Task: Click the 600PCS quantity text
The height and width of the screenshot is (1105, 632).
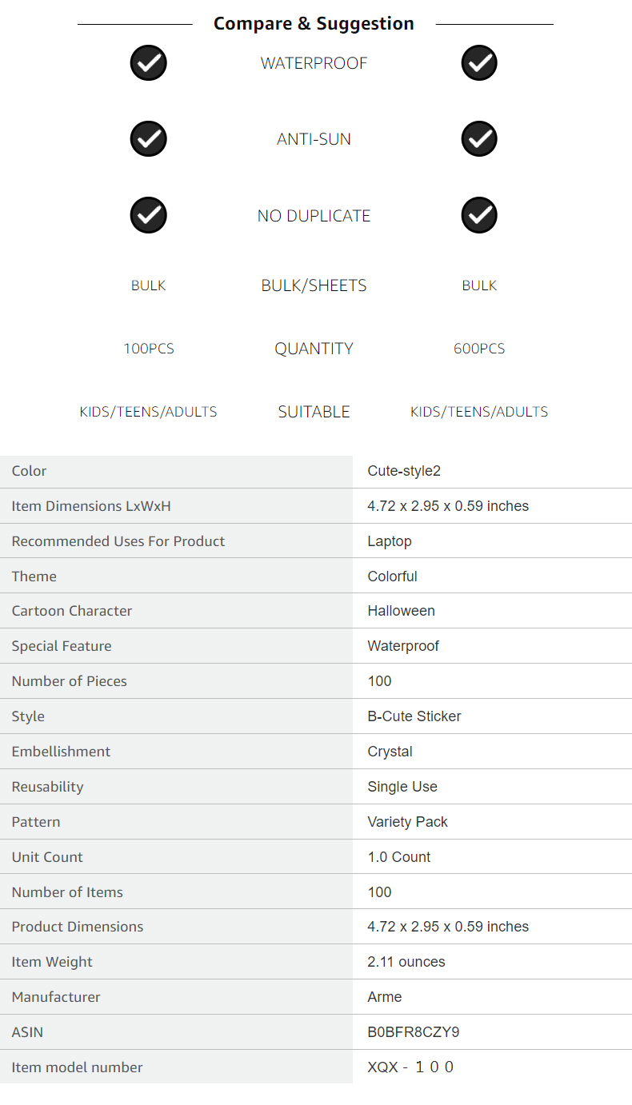Action: point(479,349)
